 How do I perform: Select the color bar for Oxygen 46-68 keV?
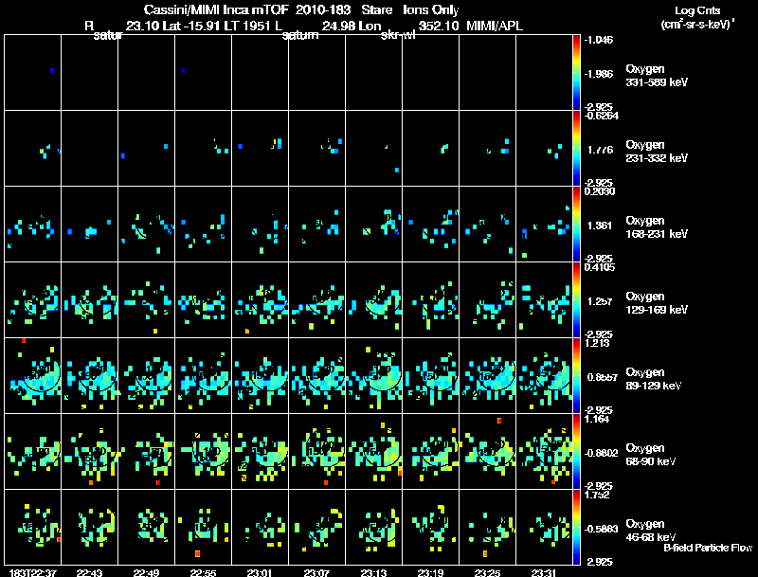(578, 528)
